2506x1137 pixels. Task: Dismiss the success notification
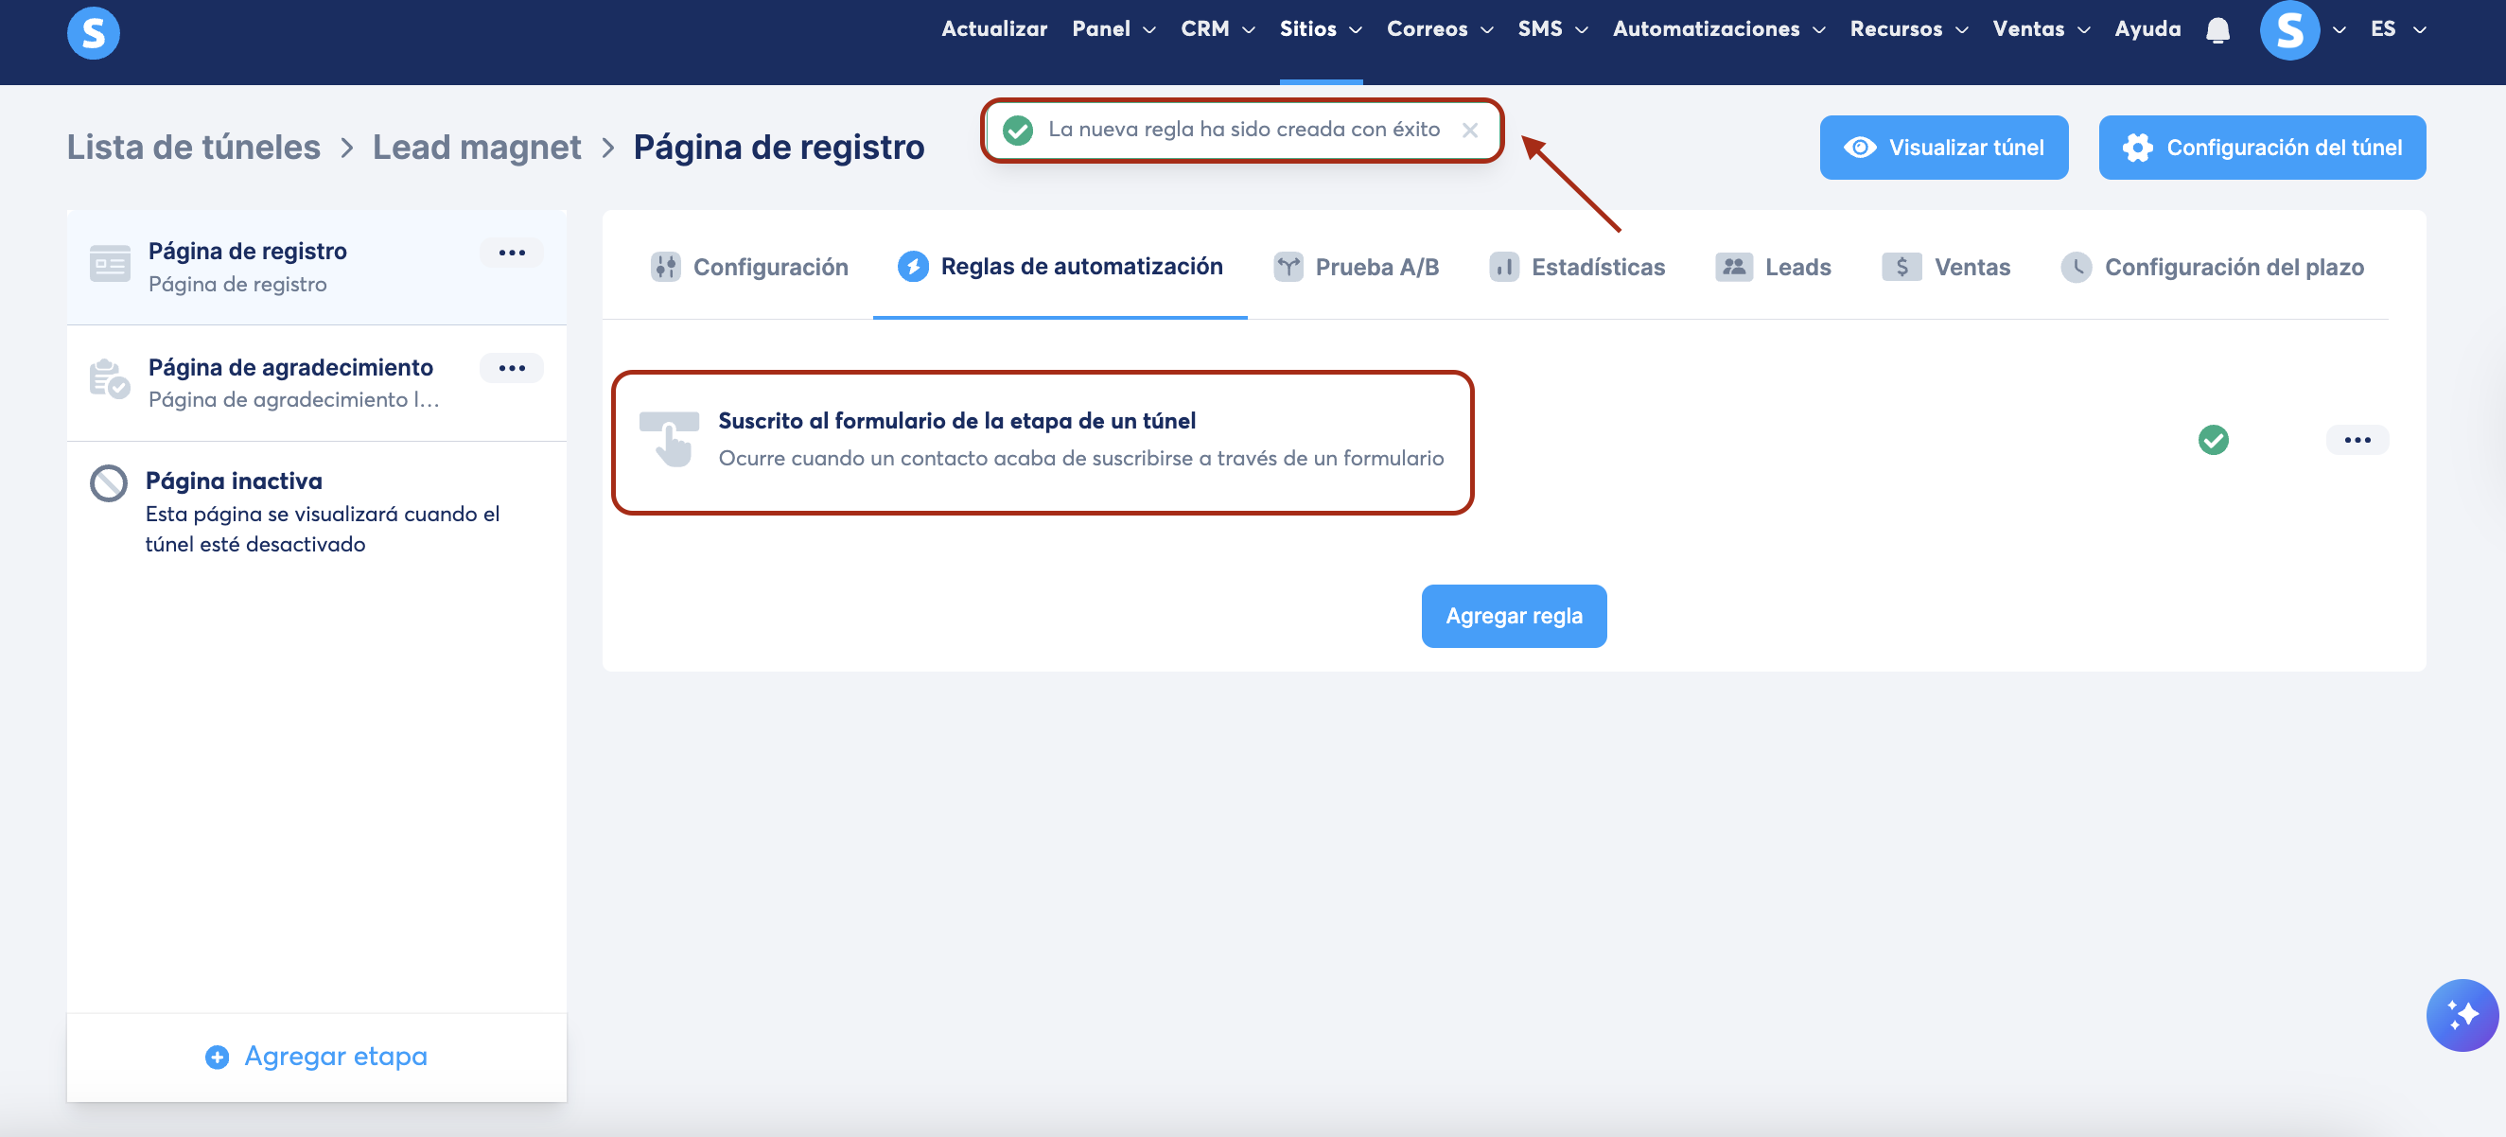(1469, 131)
